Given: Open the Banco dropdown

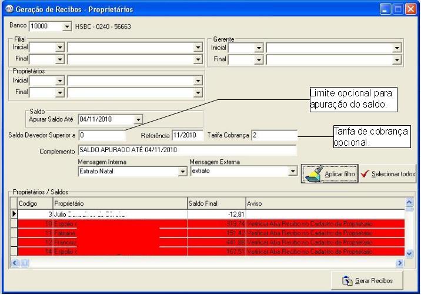Looking at the screenshot, I should [66, 27].
